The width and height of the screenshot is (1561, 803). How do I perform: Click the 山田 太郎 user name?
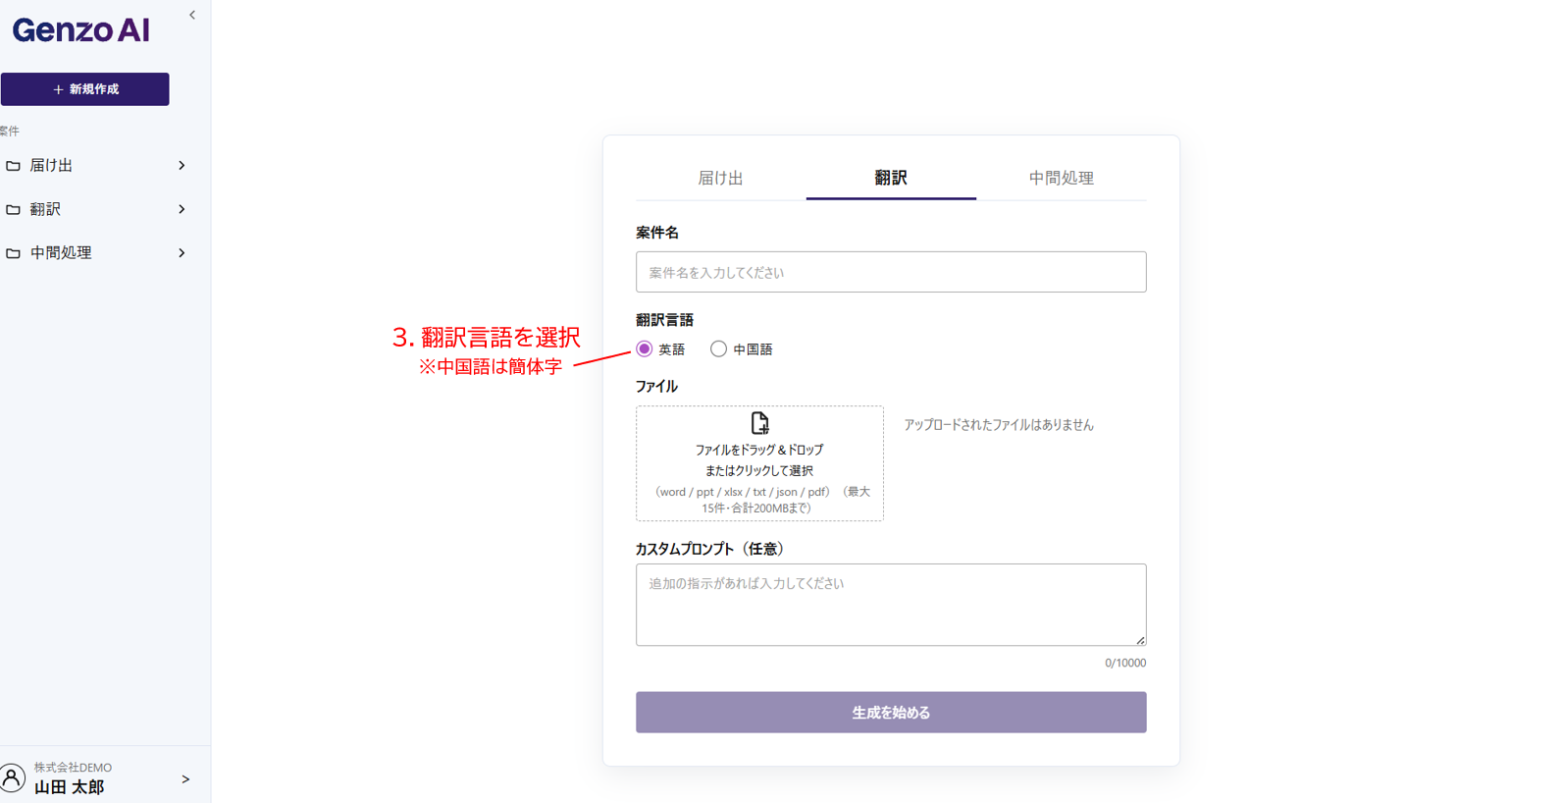point(69,787)
